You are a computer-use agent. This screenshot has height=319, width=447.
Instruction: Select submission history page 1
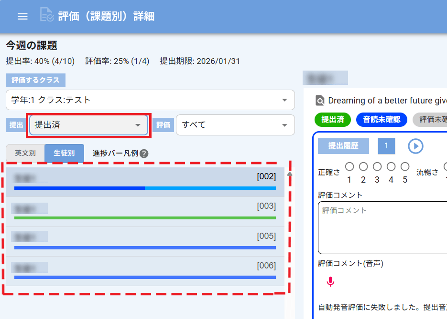pyautogui.click(x=386, y=146)
